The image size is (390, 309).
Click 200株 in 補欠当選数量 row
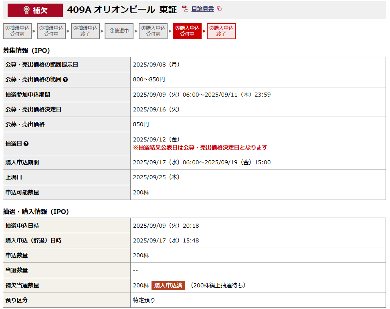[x=141, y=285]
